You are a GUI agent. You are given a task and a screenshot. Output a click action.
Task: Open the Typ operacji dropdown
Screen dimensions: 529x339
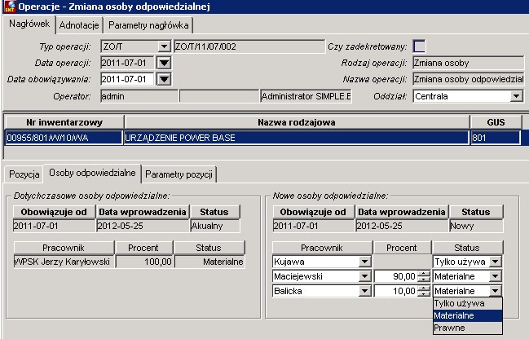click(x=164, y=46)
